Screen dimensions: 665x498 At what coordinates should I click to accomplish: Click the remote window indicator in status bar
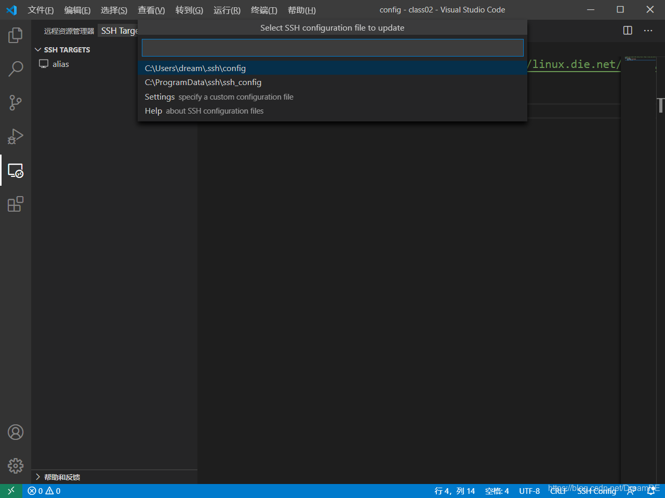pos(11,491)
